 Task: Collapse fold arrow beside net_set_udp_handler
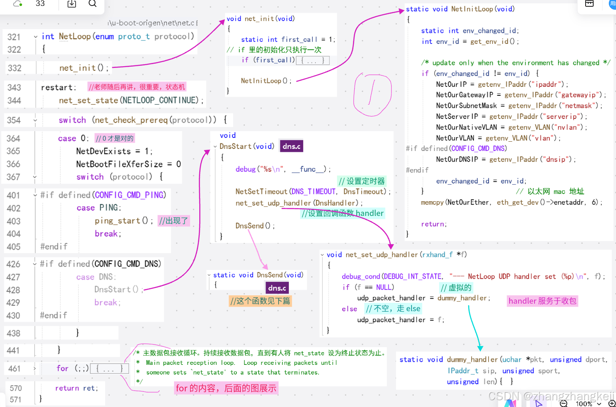323,255
